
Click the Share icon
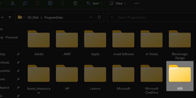63,3
